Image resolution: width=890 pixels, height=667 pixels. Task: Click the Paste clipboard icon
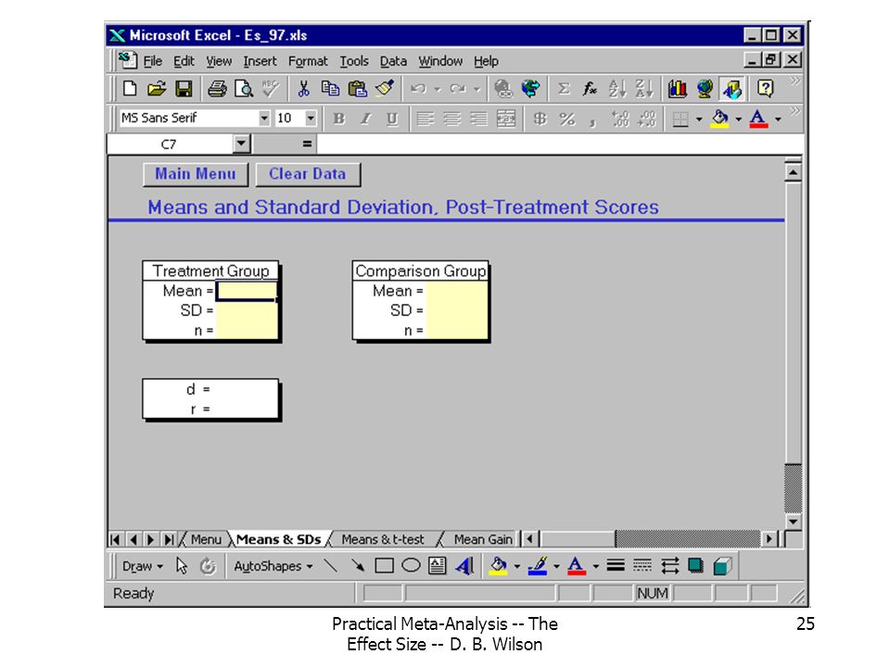[358, 89]
